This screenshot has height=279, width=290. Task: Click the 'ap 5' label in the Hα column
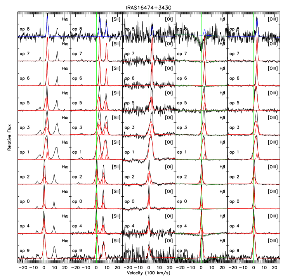tap(24, 103)
